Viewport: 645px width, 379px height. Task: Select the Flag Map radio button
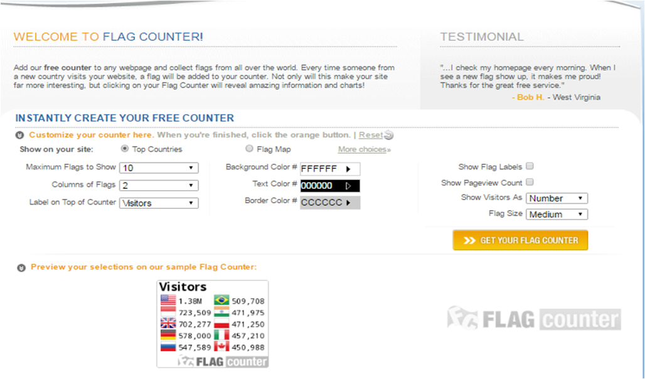point(249,149)
